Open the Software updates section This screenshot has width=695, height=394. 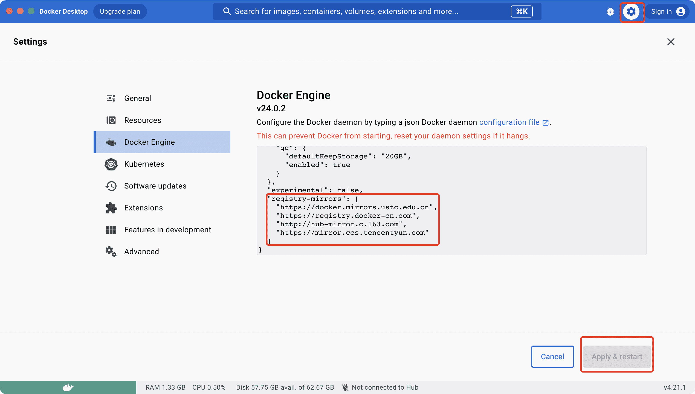(x=162, y=186)
